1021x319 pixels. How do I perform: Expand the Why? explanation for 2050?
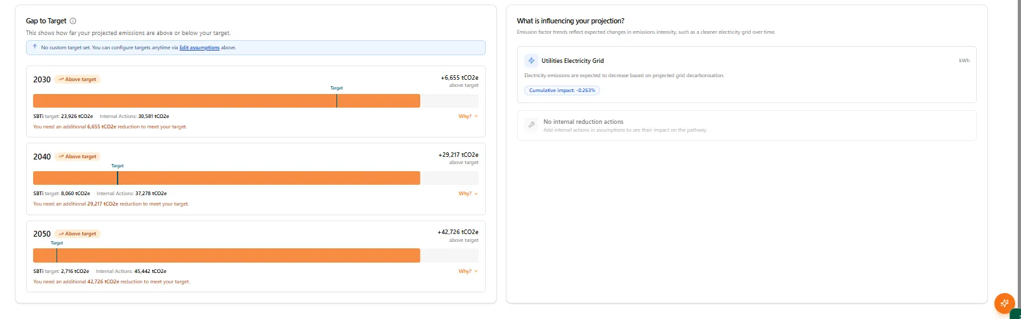[x=468, y=271]
